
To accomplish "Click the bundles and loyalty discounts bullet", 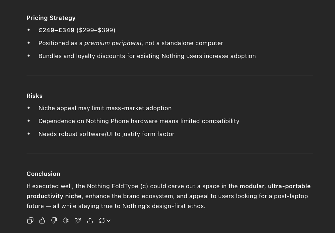I will point(147,56).
